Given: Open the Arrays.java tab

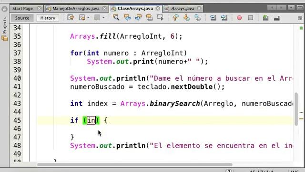Looking at the screenshot, I should pyautogui.click(x=183, y=9).
